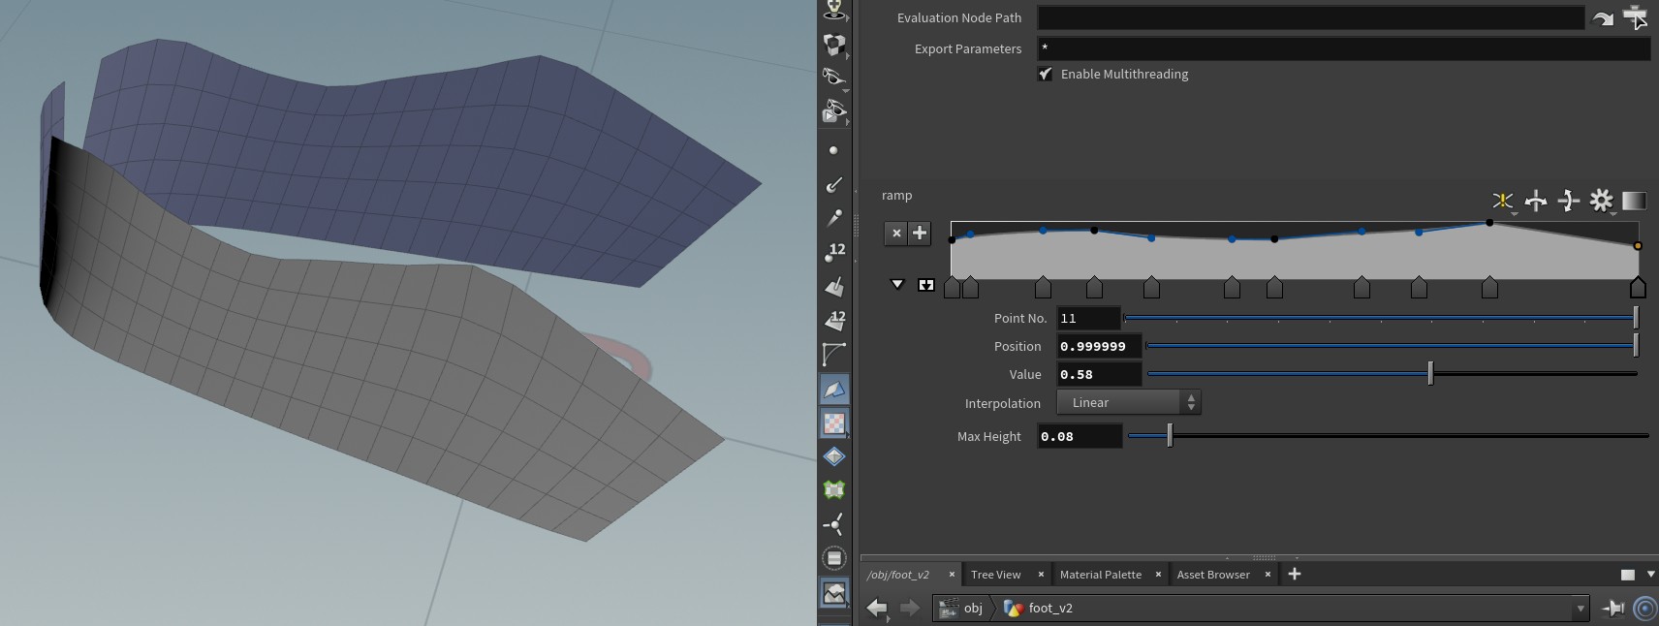Open the ramp gradient display icon
1659x626 pixels.
(x=1634, y=201)
